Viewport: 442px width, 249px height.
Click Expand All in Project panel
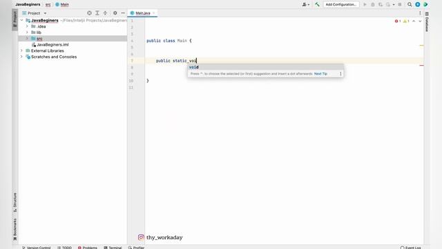click(97, 13)
